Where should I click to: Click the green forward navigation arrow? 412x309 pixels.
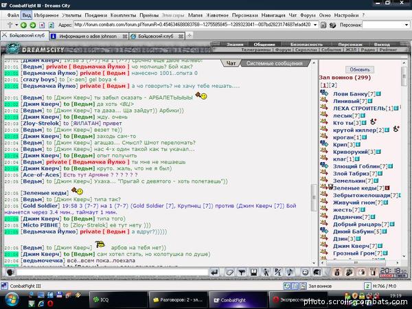click(x=32, y=25)
